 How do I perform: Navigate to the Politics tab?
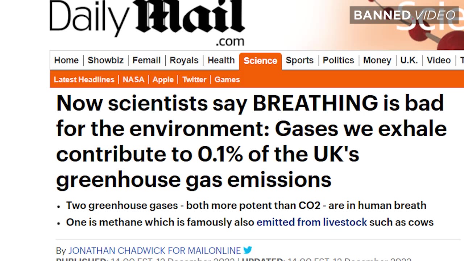click(x=338, y=60)
